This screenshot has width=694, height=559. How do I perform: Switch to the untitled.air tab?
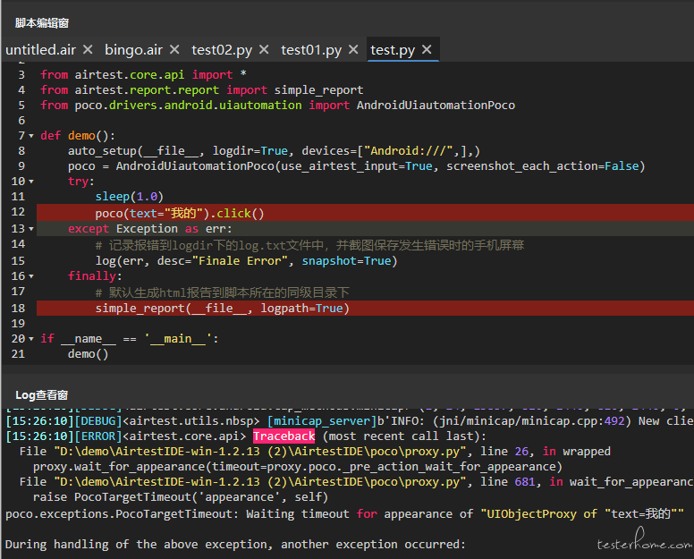pyautogui.click(x=40, y=49)
